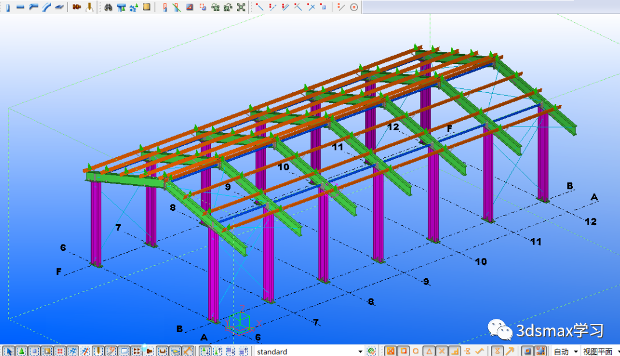The height and width of the screenshot is (356, 620).
Task: Toggle snap to intersection points
Action: tap(442, 351)
